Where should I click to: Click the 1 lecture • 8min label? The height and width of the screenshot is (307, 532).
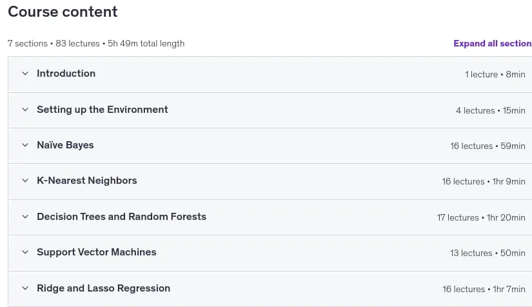tap(495, 74)
